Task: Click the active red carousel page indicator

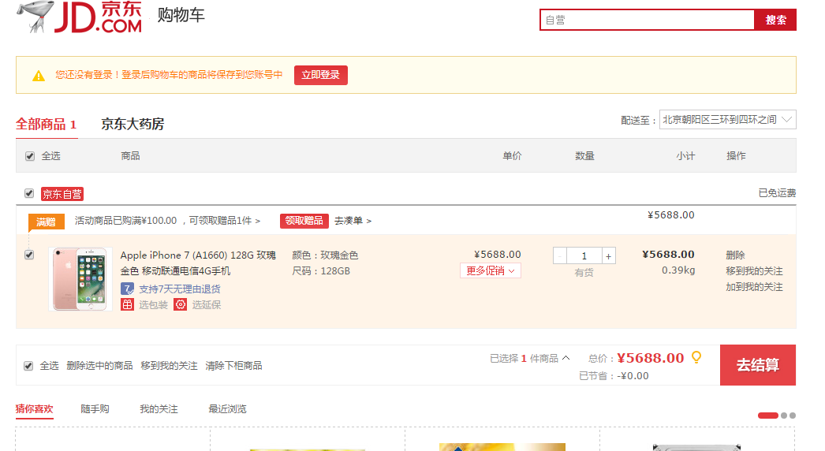Action: 767,416
